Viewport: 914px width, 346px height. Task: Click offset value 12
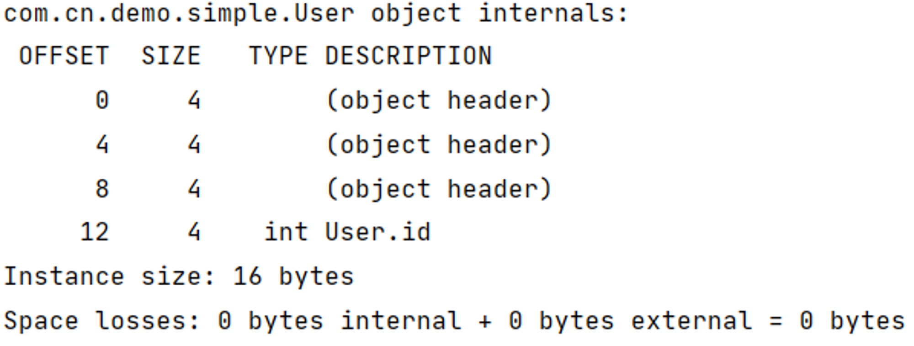pyautogui.click(x=95, y=232)
